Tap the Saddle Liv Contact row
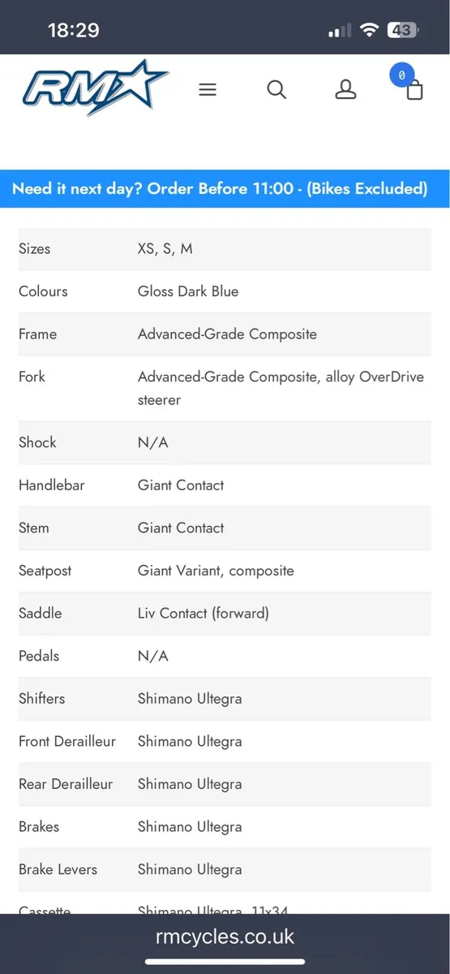The image size is (450, 974). tap(225, 614)
